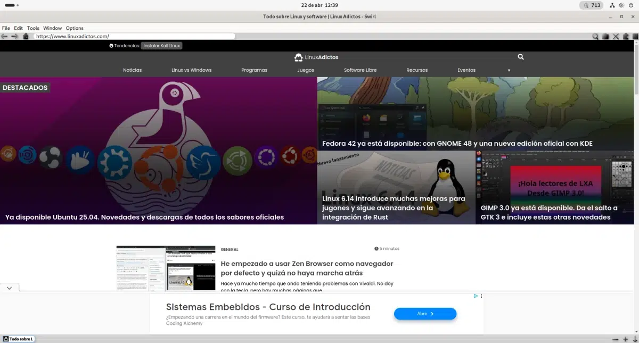Open the power icon in top panel
639x343 pixels.
click(x=630, y=5)
